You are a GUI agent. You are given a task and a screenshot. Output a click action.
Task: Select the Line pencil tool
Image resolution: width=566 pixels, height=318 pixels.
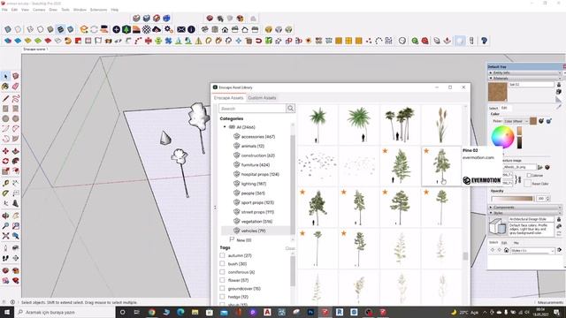click(x=5, y=98)
